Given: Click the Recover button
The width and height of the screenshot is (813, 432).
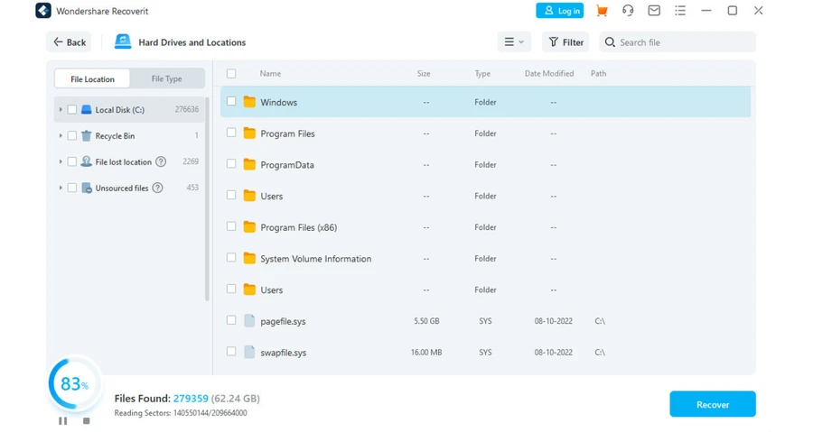Looking at the screenshot, I should 713,404.
